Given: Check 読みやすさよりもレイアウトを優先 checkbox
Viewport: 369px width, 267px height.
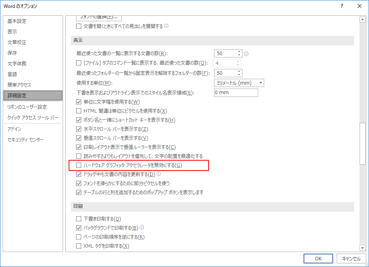Looking at the screenshot, I should 78,156.
